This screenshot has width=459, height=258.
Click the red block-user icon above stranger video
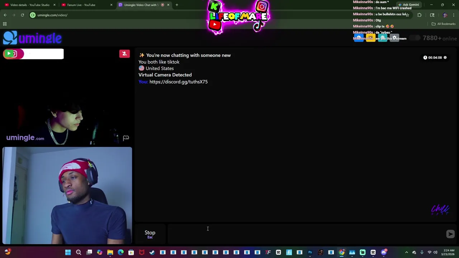tap(124, 54)
